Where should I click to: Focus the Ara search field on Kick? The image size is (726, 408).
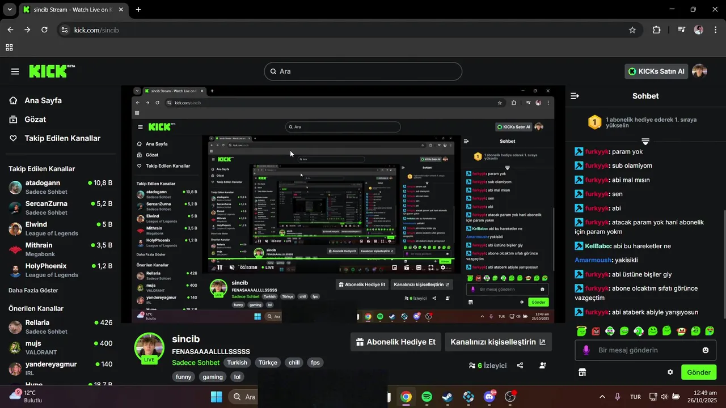pos(363,71)
